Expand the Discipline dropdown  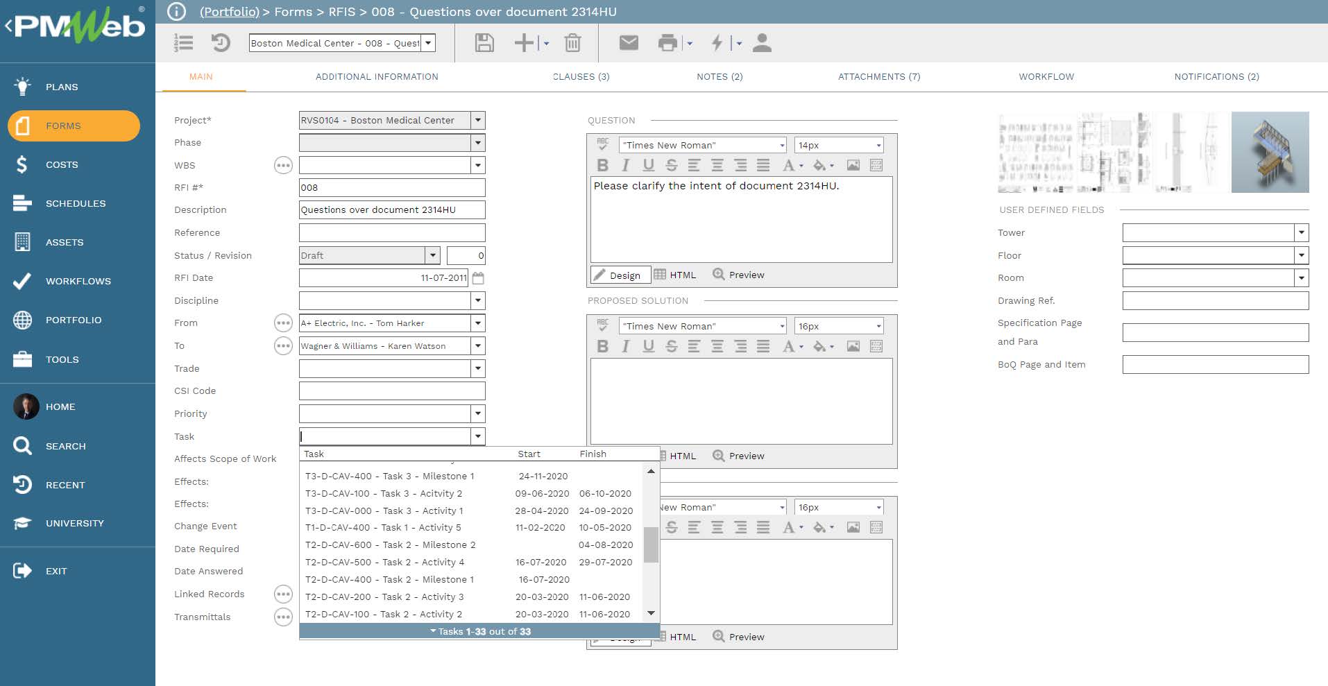tap(477, 300)
